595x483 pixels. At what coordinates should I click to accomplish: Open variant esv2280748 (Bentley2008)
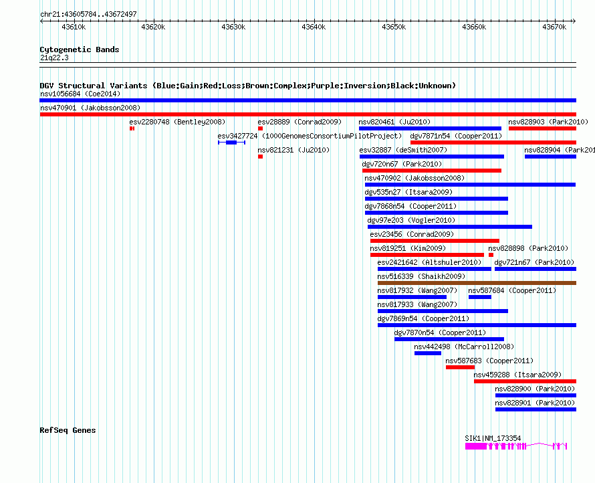[x=177, y=122]
